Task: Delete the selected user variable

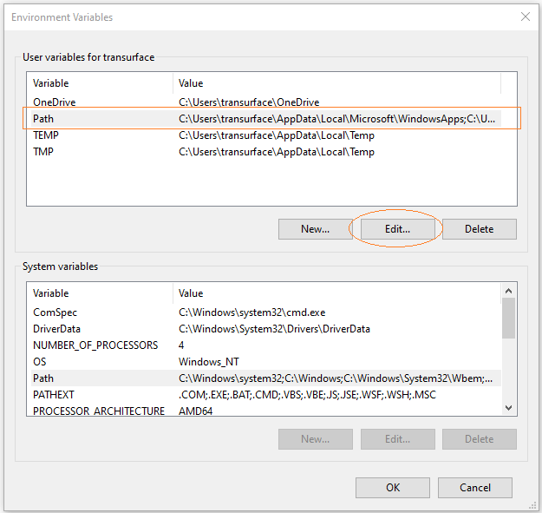Action: click(x=479, y=229)
